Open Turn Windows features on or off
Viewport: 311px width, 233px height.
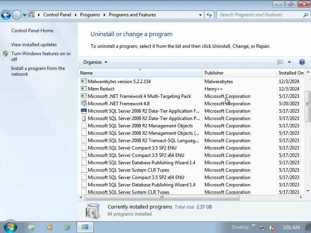point(41,56)
